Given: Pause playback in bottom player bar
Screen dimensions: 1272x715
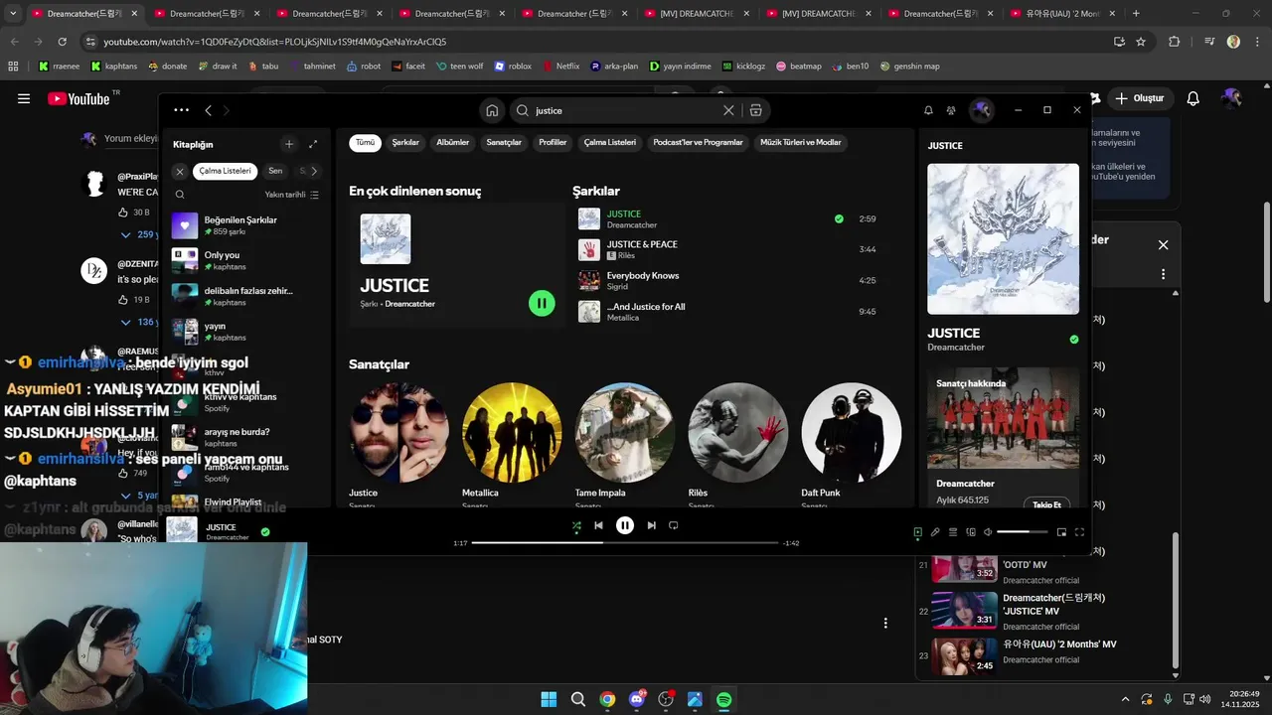Looking at the screenshot, I should pyautogui.click(x=625, y=525).
